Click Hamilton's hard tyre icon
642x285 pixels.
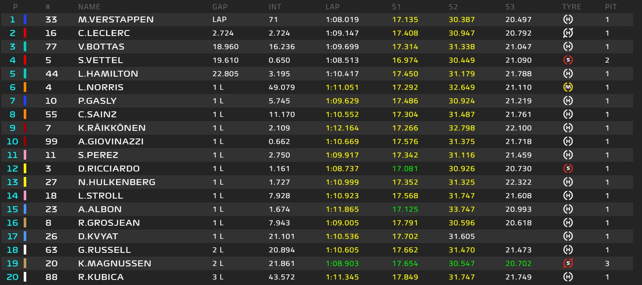(x=568, y=74)
